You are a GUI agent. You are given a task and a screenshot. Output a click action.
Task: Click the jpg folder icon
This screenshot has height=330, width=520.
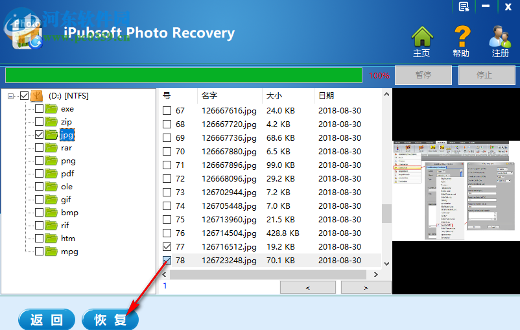click(x=51, y=135)
